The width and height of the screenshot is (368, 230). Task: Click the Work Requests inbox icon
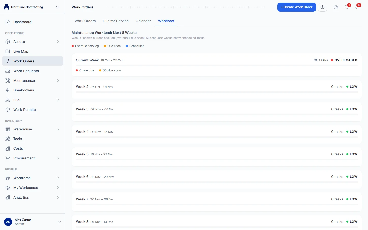[x=8, y=71]
